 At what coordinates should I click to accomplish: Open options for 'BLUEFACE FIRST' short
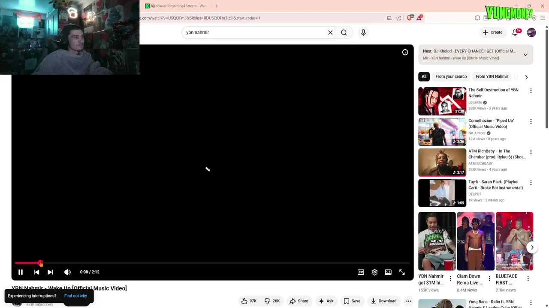pyautogui.click(x=528, y=278)
